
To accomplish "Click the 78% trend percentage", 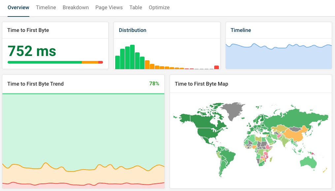I will [154, 84].
